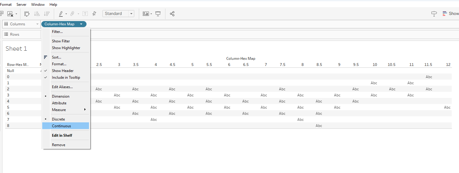Toggle Include in Tooltip checked option
459x173 pixels.
click(x=66, y=77)
